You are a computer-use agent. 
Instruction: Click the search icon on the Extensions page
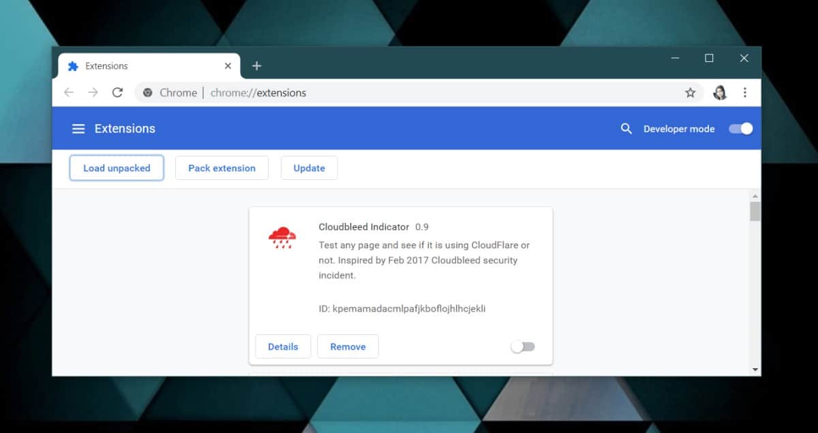[626, 128]
